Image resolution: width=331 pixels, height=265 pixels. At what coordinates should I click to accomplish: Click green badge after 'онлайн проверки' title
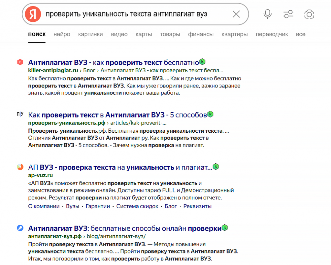(225, 228)
